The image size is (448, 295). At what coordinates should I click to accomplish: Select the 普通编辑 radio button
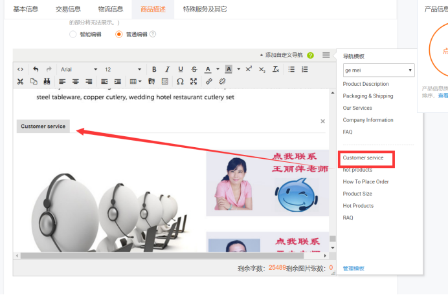click(x=119, y=34)
